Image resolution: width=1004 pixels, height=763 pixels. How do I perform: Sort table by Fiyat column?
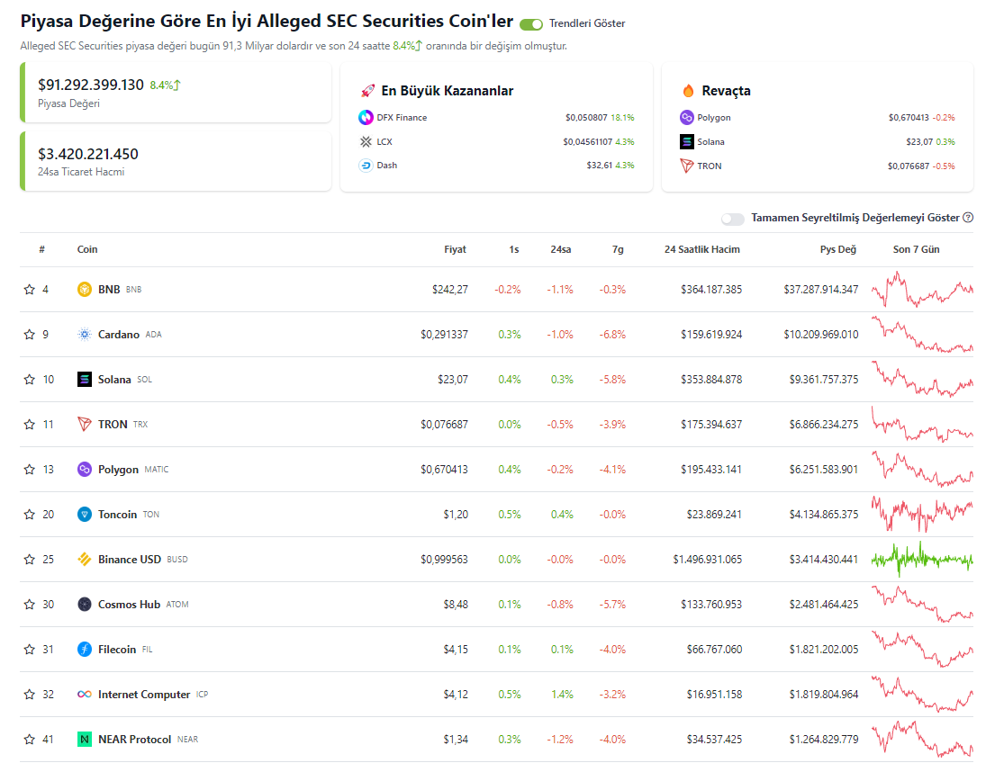pyautogui.click(x=455, y=249)
